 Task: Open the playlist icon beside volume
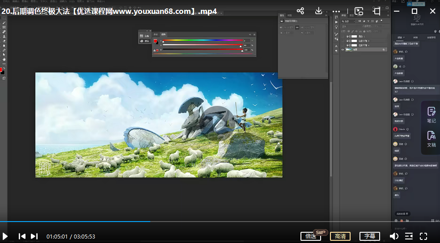pos(409,236)
